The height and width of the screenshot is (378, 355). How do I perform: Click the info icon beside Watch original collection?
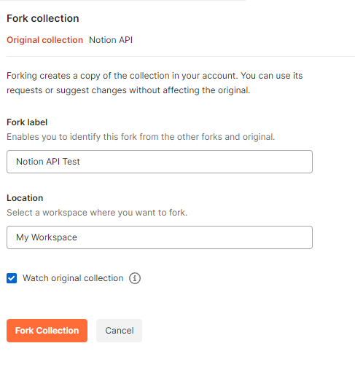pyautogui.click(x=135, y=278)
